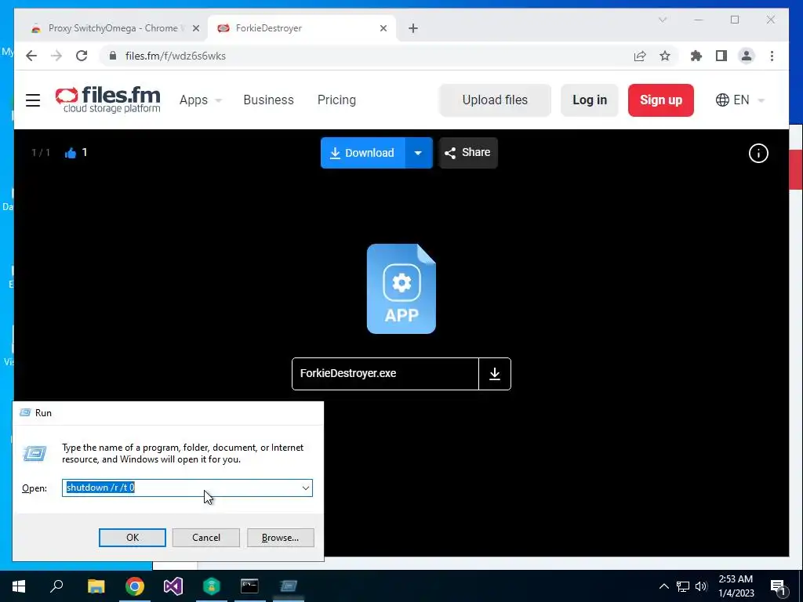Close the ForkieDestroyer tab
Image resolution: width=803 pixels, height=602 pixels.
tap(383, 28)
